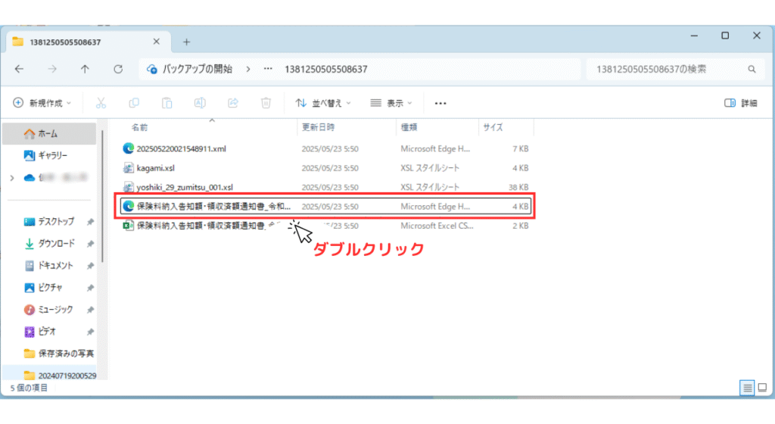The width and height of the screenshot is (775, 424).
Task: Open the 表示 view dropdown
Action: coord(391,103)
